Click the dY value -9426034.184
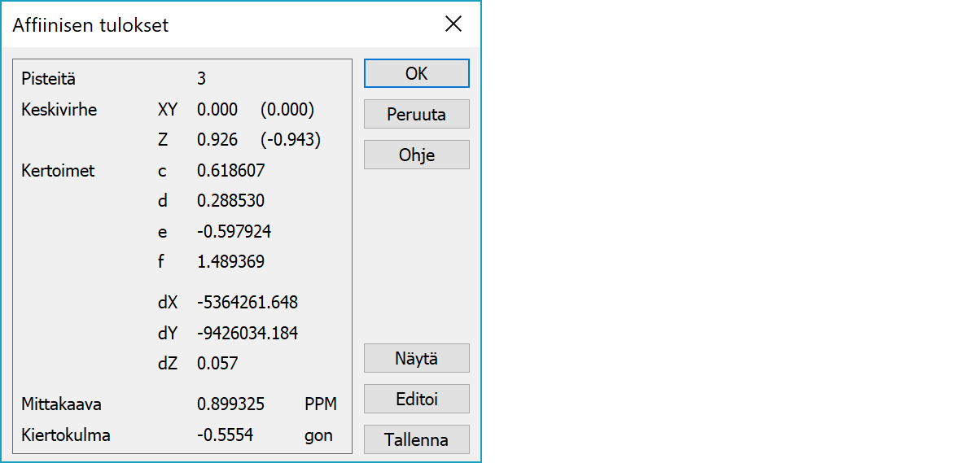 [x=248, y=333]
